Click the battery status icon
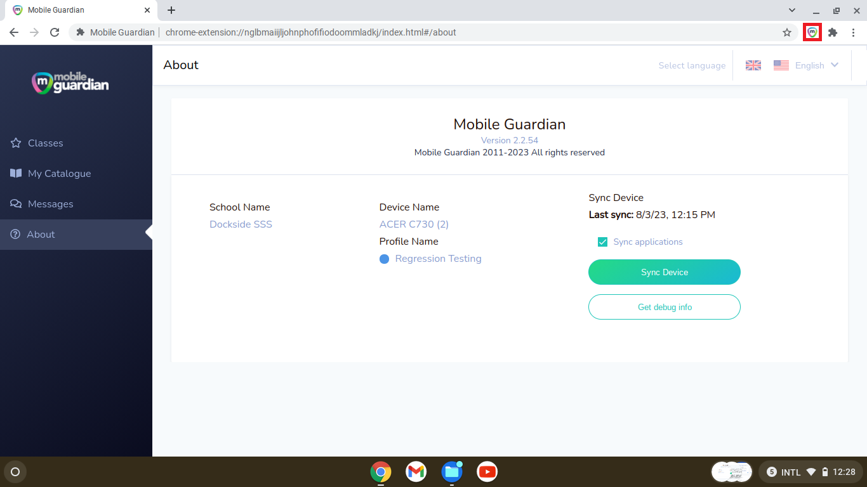 825,472
